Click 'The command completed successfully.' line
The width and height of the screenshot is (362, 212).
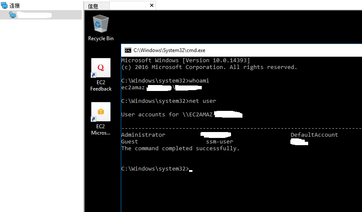[x=180, y=149]
